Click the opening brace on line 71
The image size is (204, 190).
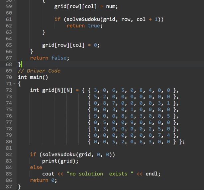click(19, 84)
